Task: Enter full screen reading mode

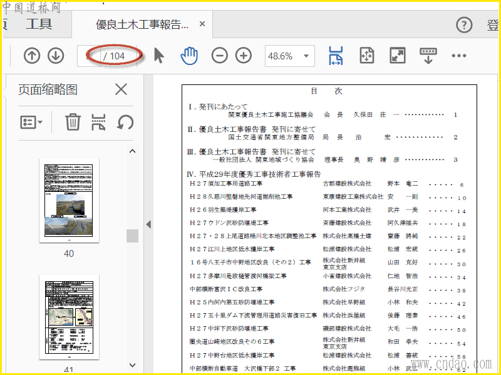Action: pyautogui.click(x=397, y=56)
